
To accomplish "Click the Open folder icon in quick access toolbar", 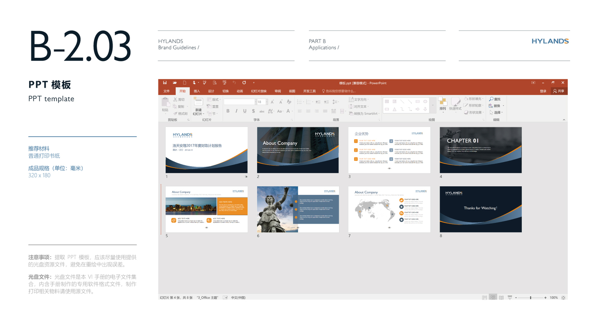I will (x=174, y=83).
